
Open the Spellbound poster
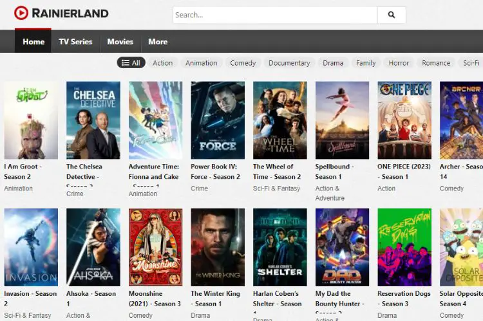pyautogui.click(x=342, y=120)
